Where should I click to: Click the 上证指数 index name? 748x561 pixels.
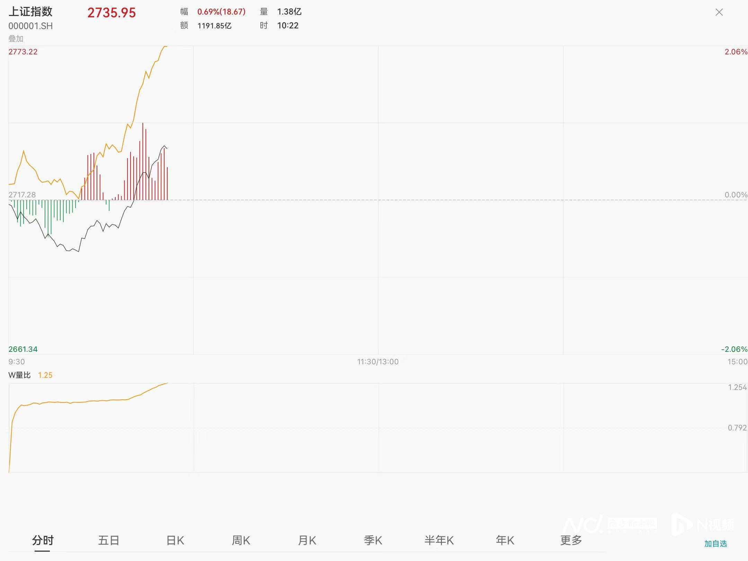coord(30,12)
